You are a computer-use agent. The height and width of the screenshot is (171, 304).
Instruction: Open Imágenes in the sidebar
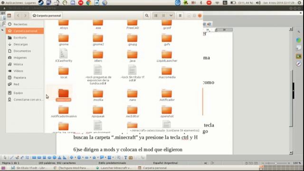[x=25, y=57]
